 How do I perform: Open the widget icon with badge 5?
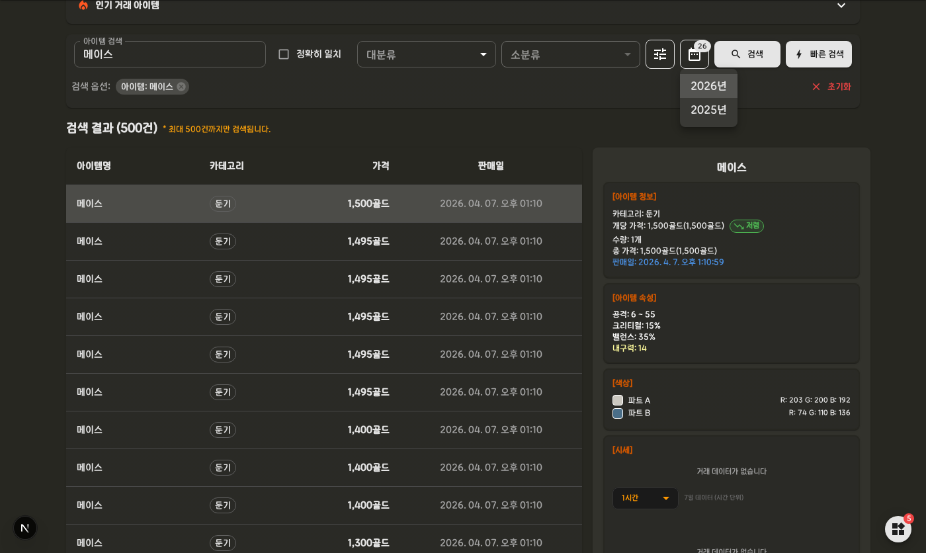pos(898,529)
